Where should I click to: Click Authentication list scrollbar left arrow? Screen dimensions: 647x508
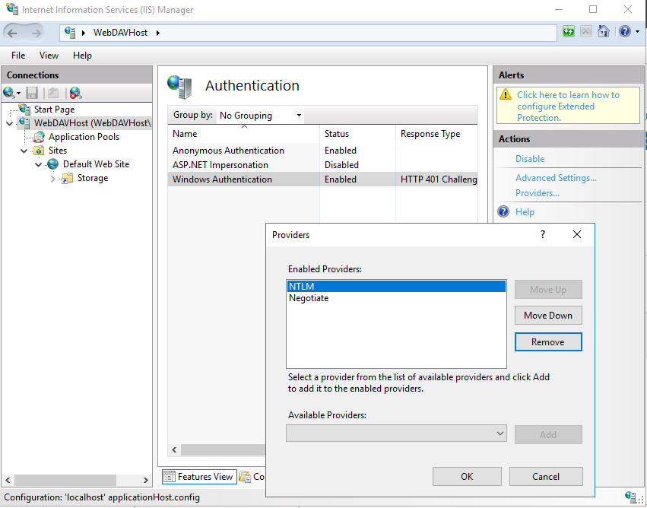click(x=174, y=449)
